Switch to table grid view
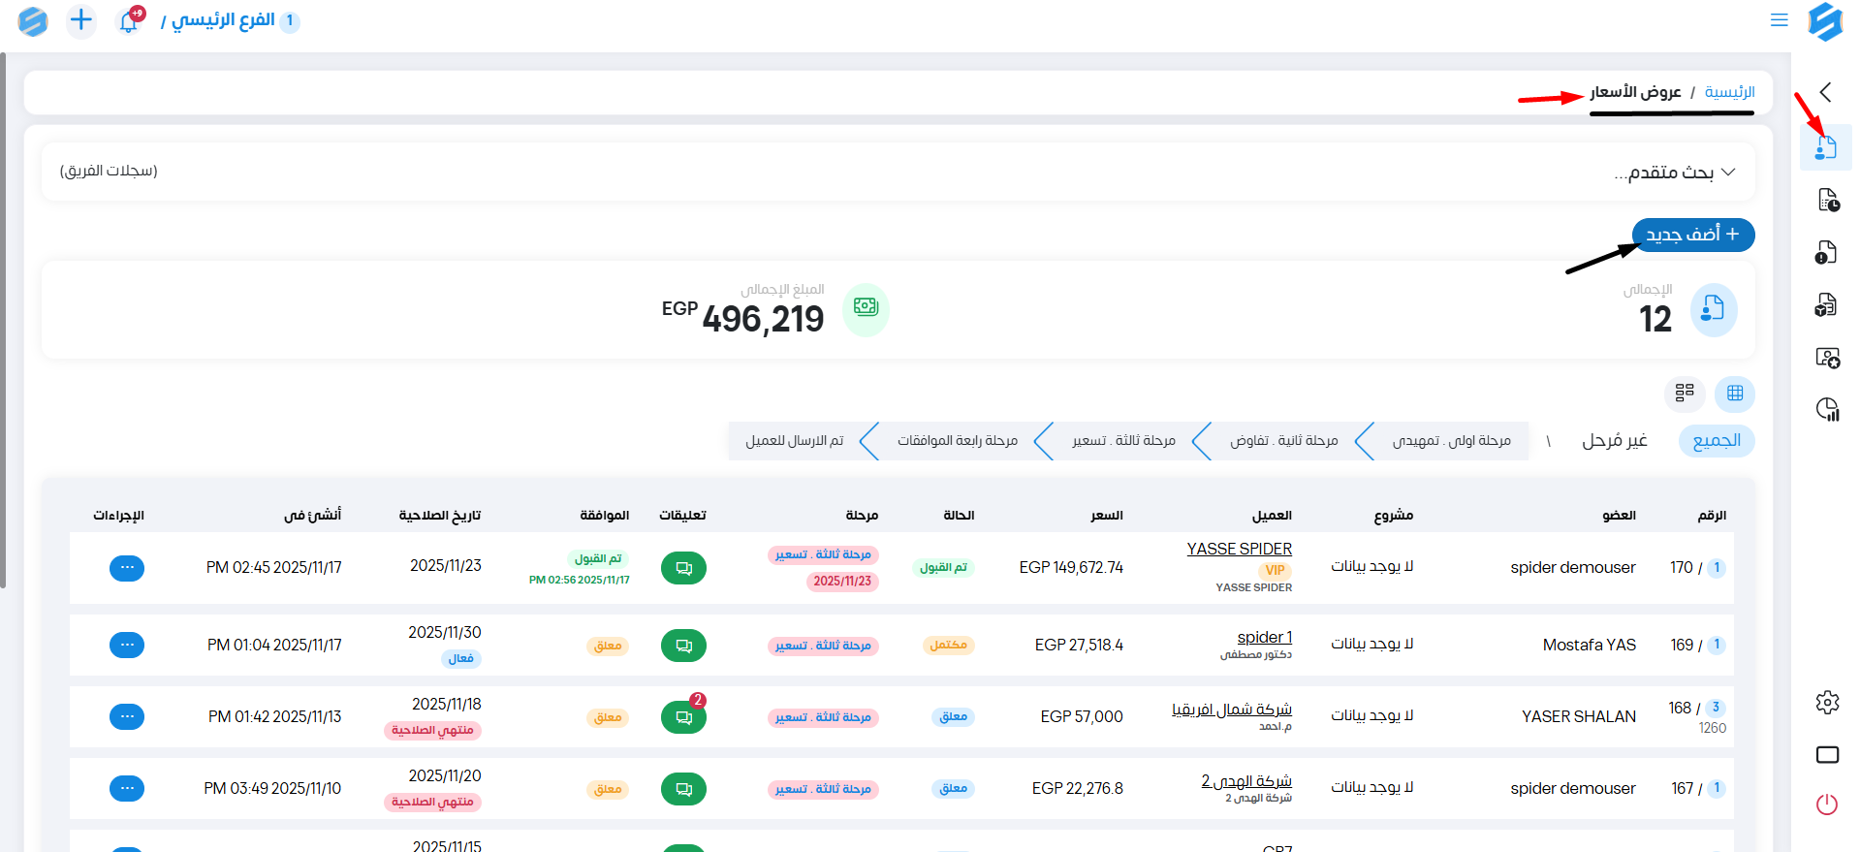Image resolution: width=1860 pixels, height=852 pixels. [x=1734, y=394]
